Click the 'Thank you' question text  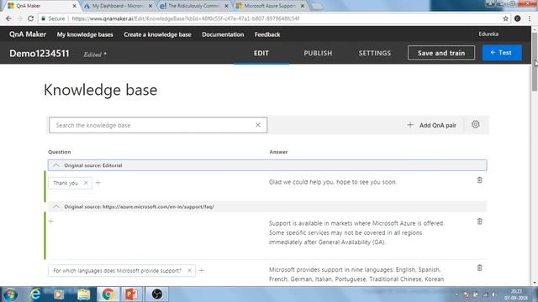[66, 183]
